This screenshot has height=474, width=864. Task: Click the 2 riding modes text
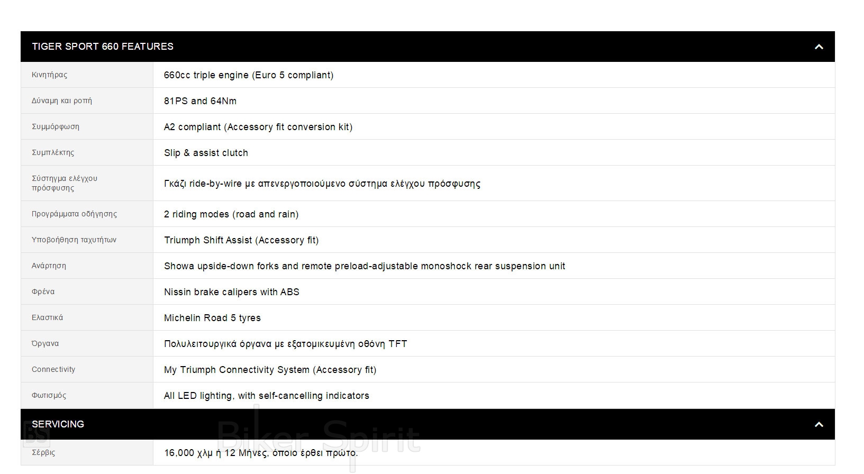[x=231, y=214]
